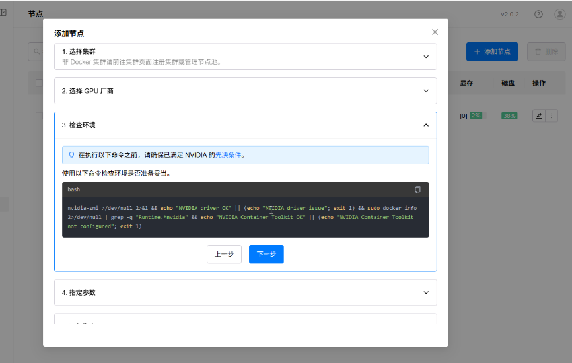Click the search icon in background search box

coord(37,51)
